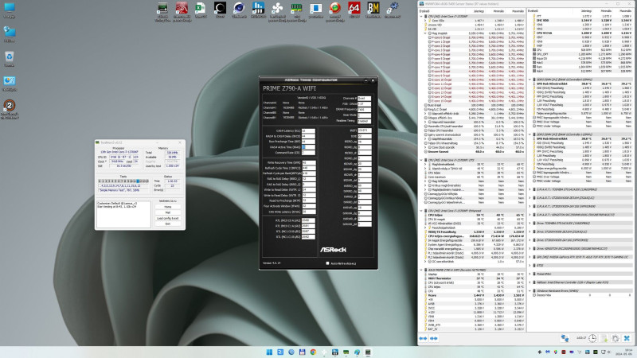Open HWiNFO sensor settings gear icon

[x=615, y=338]
